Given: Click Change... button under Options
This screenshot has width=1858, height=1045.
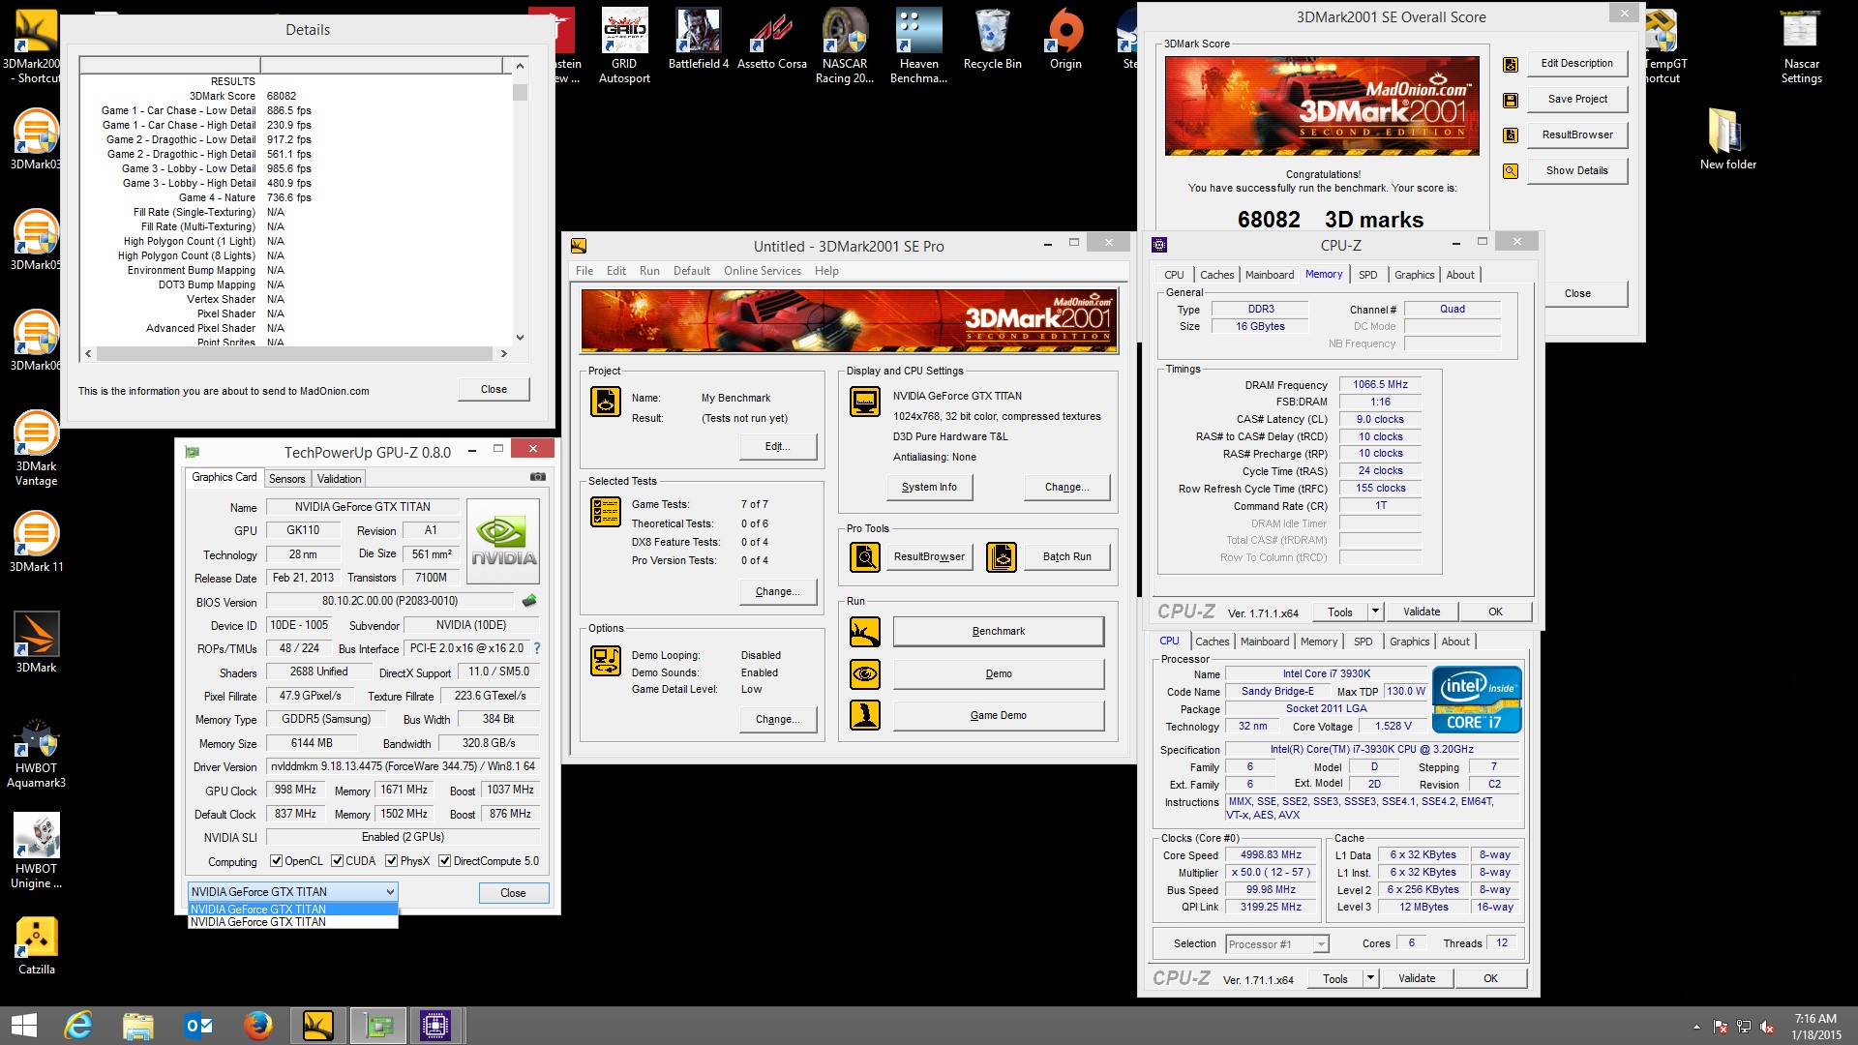Looking at the screenshot, I should [778, 719].
